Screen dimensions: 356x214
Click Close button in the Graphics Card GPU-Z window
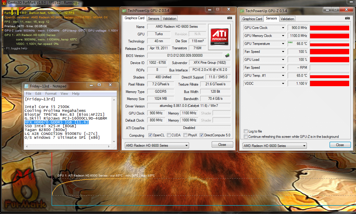point(222,145)
